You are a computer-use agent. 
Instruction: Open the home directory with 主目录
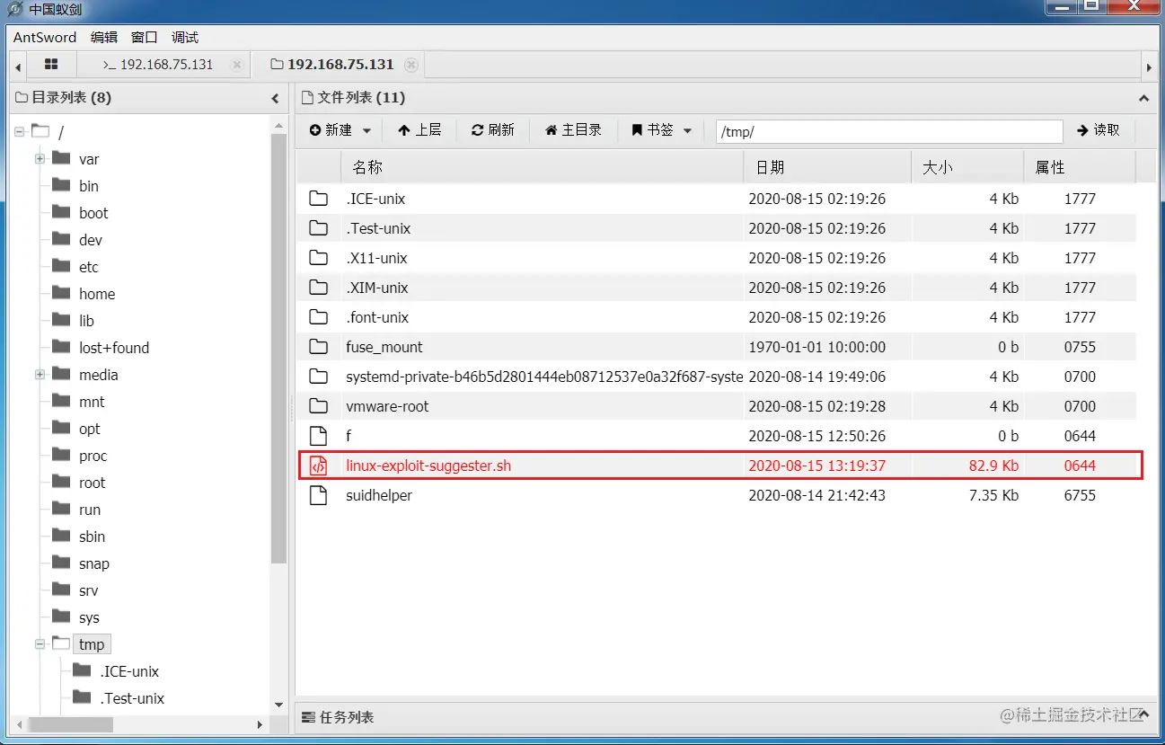coord(572,129)
